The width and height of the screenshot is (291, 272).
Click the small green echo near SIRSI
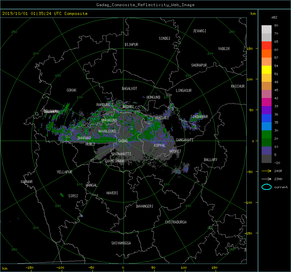[x=62, y=195]
